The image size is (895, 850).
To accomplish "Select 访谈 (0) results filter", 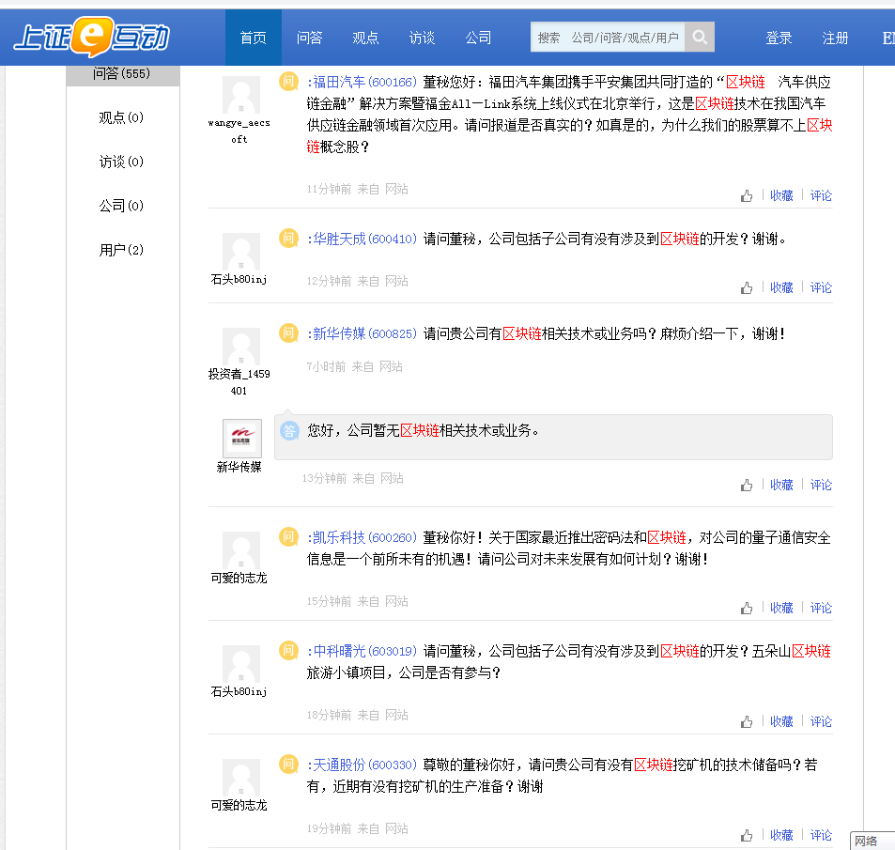I will (121, 162).
